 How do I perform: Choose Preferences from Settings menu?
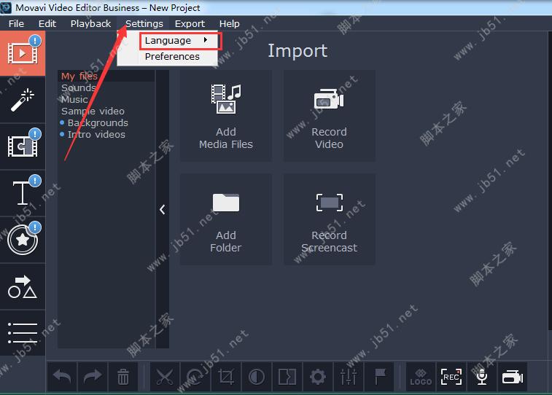172,56
